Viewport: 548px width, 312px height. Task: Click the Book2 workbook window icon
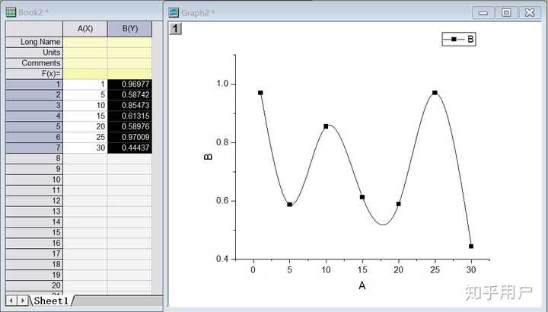click(11, 12)
